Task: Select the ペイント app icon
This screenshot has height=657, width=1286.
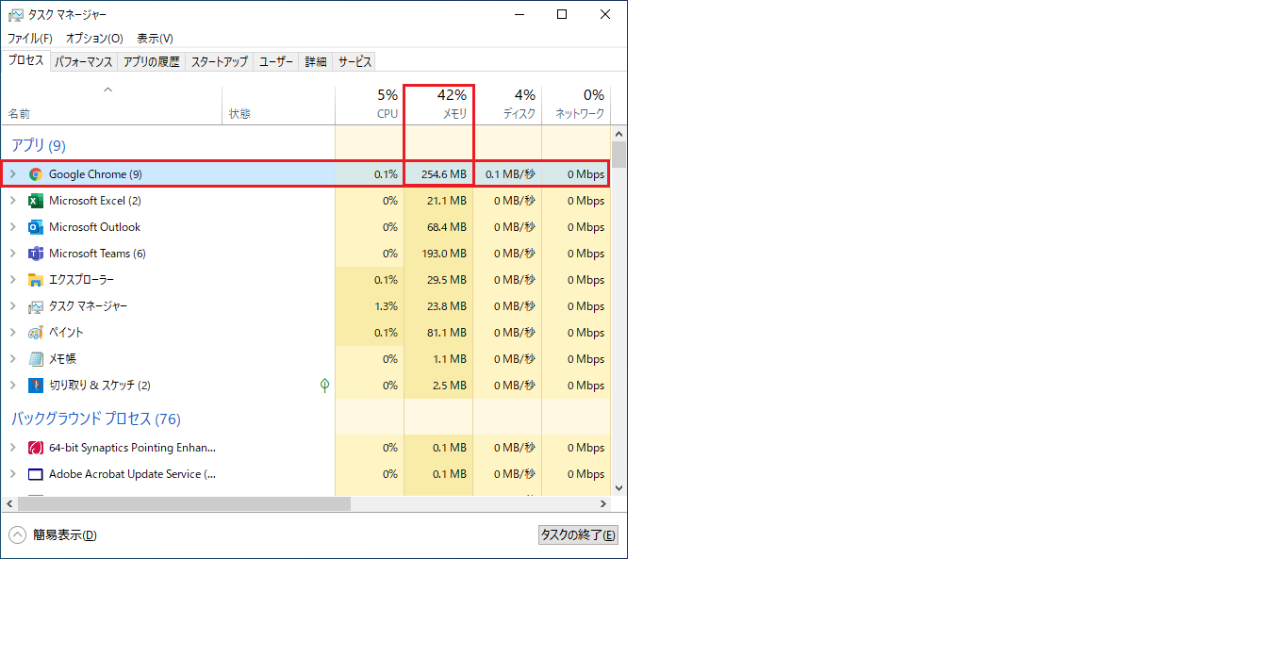Action: tap(36, 333)
